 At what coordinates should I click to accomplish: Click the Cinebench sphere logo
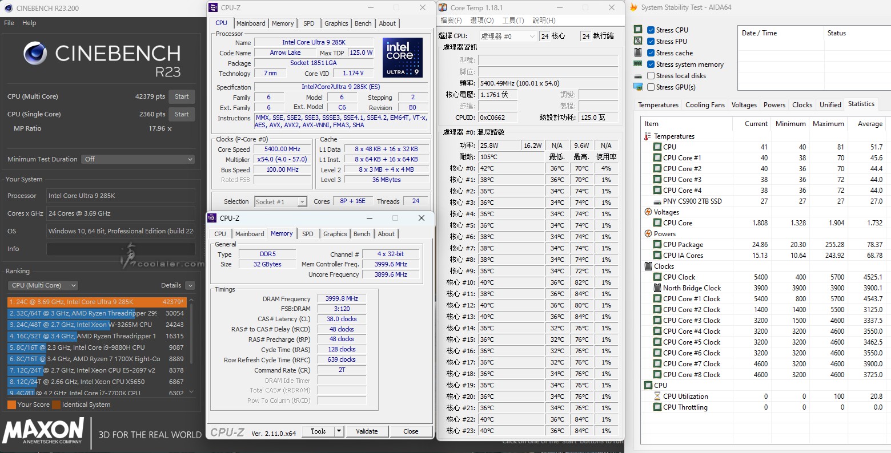coord(35,53)
